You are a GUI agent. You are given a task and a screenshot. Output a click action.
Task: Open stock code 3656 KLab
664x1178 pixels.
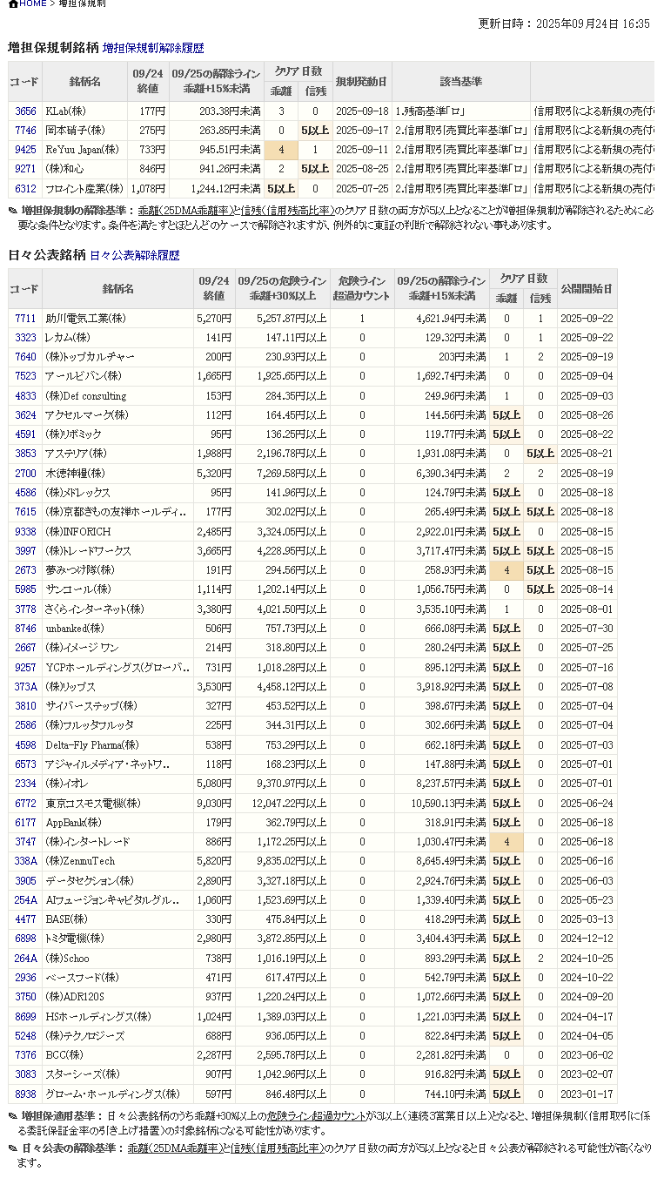25,111
